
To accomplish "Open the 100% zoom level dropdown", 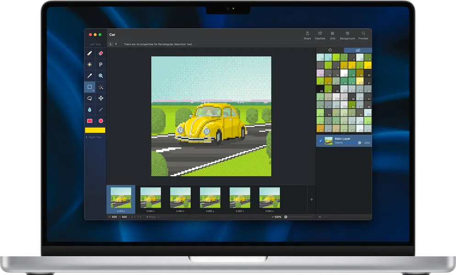I will tap(277, 217).
